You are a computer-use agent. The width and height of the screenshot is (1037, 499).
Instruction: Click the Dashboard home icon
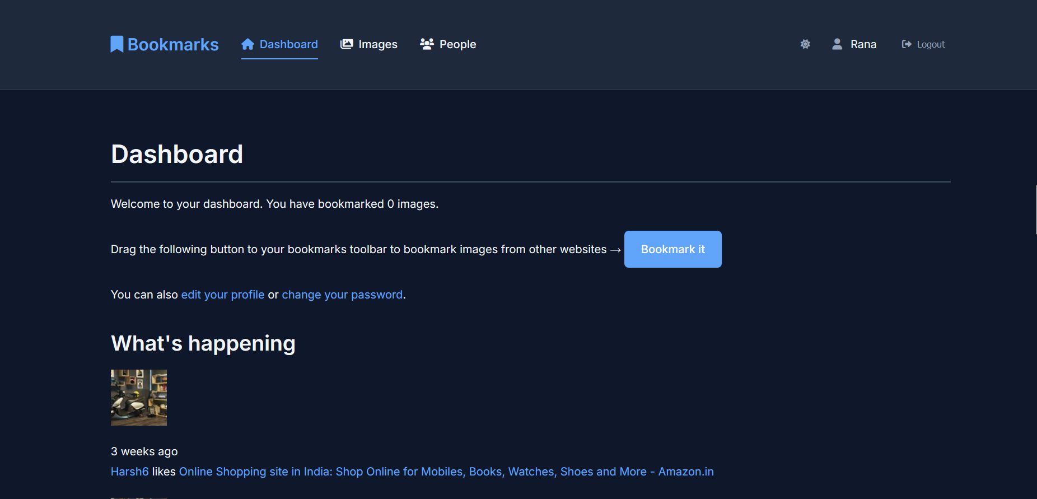coord(248,44)
